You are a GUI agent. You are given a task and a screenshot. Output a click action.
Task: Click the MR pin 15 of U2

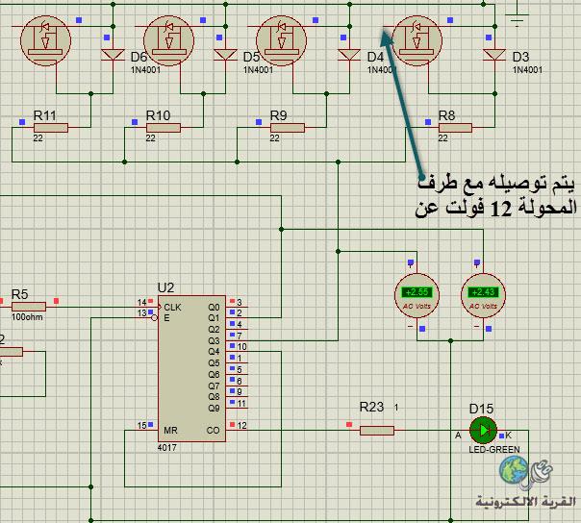pyautogui.click(x=147, y=428)
